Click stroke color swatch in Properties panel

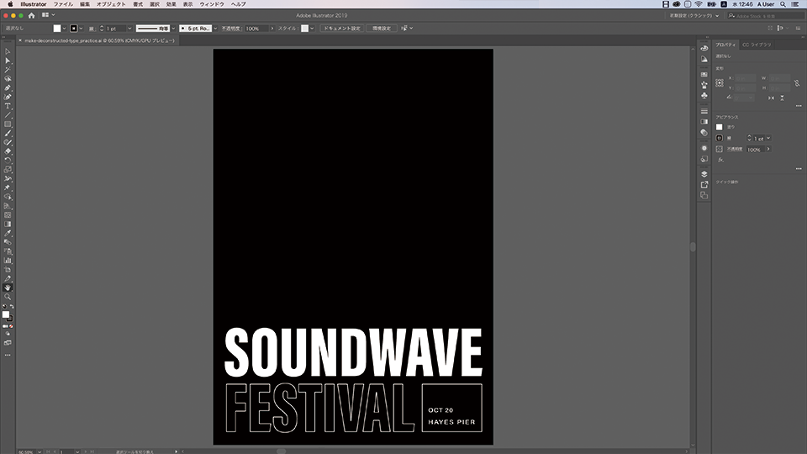(x=720, y=138)
